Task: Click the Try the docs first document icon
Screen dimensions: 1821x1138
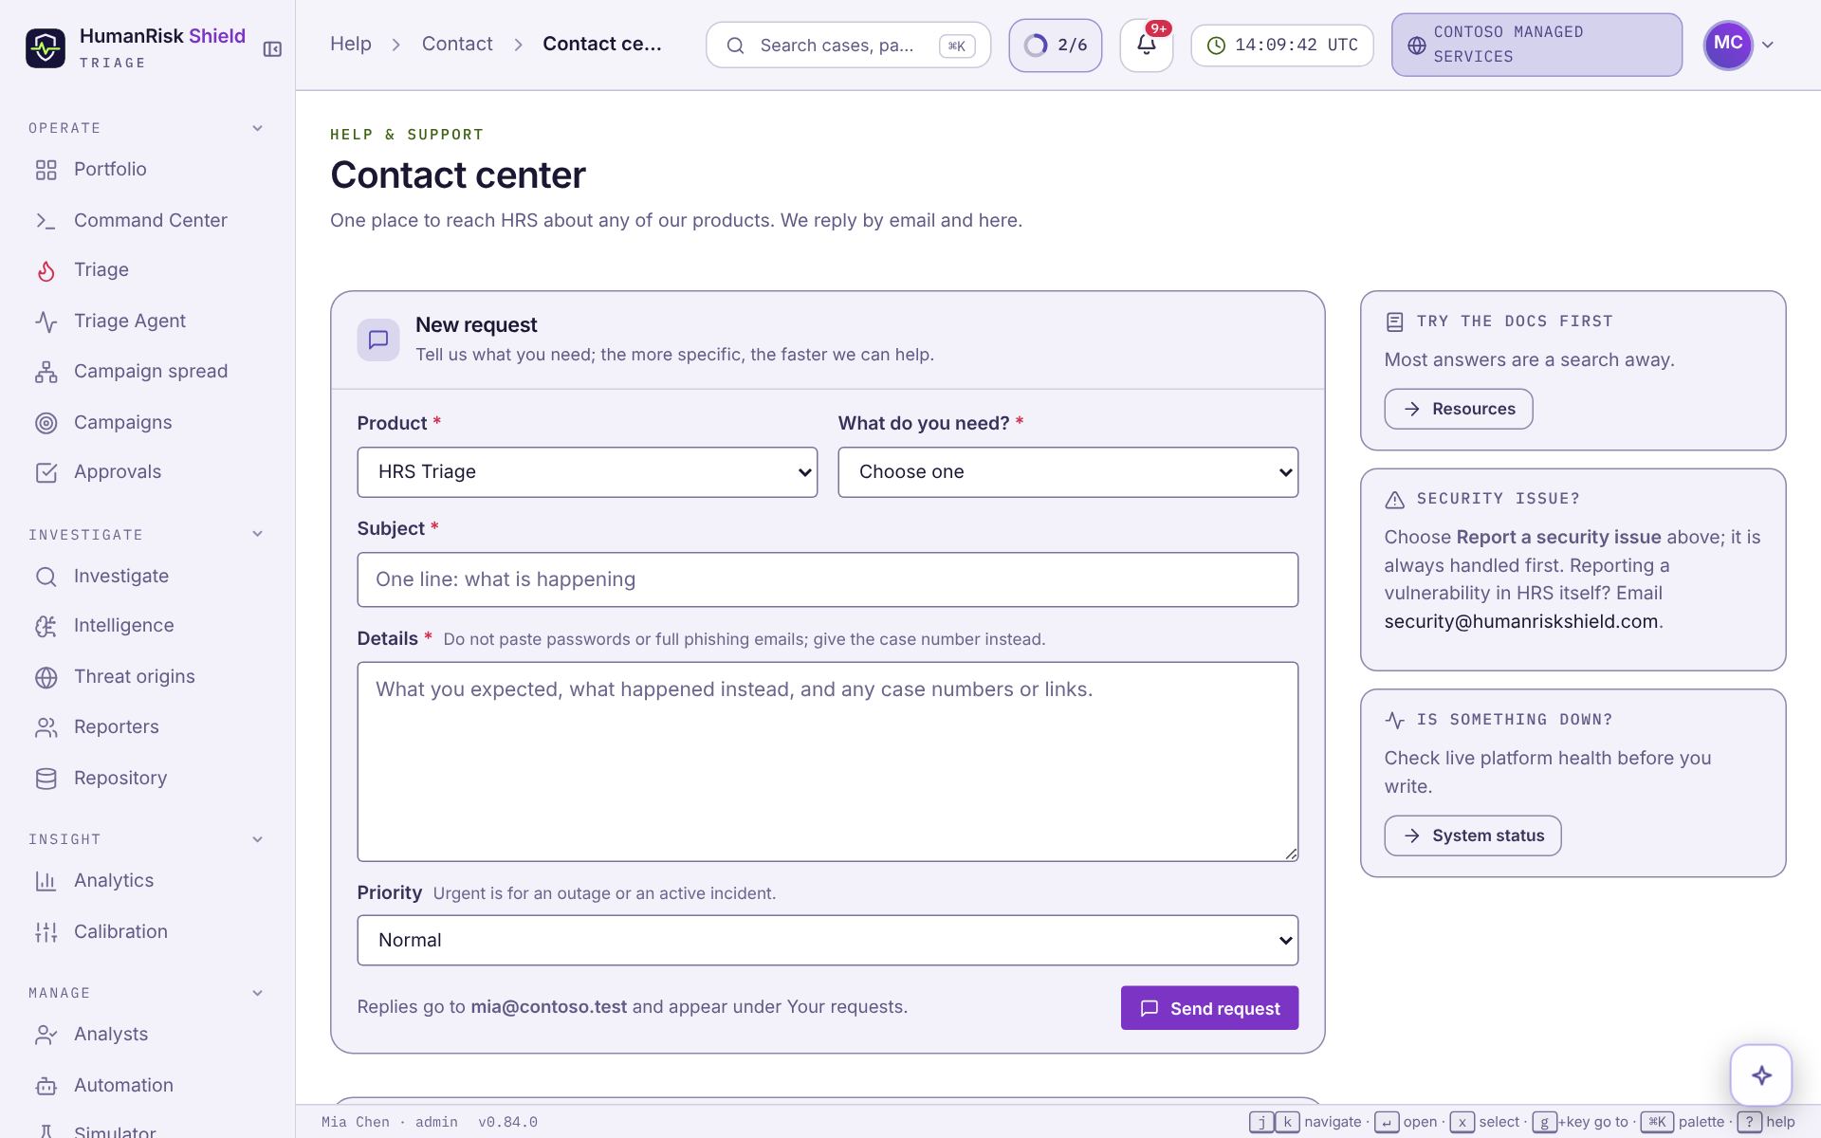Action: point(1394,322)
